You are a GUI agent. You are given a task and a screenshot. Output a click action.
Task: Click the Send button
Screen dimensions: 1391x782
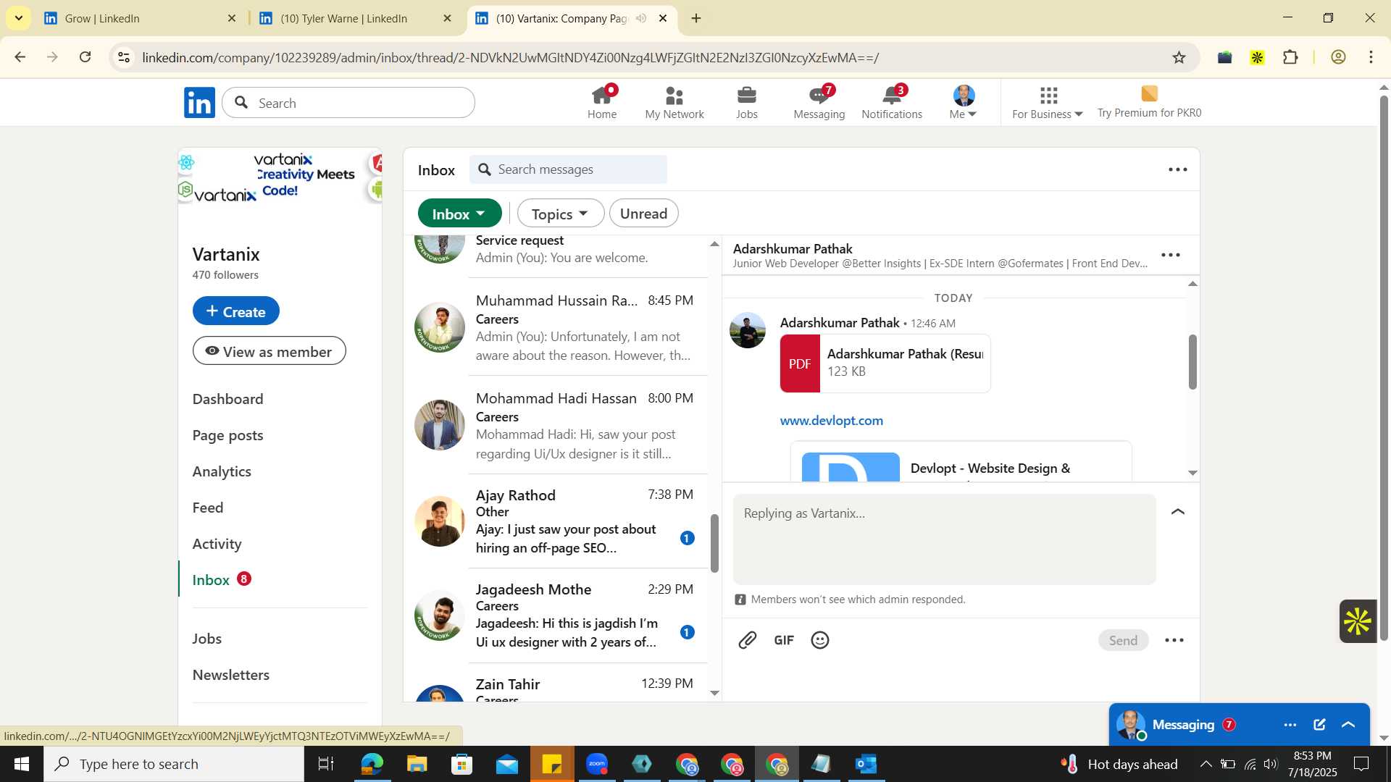coord(1123,640)
